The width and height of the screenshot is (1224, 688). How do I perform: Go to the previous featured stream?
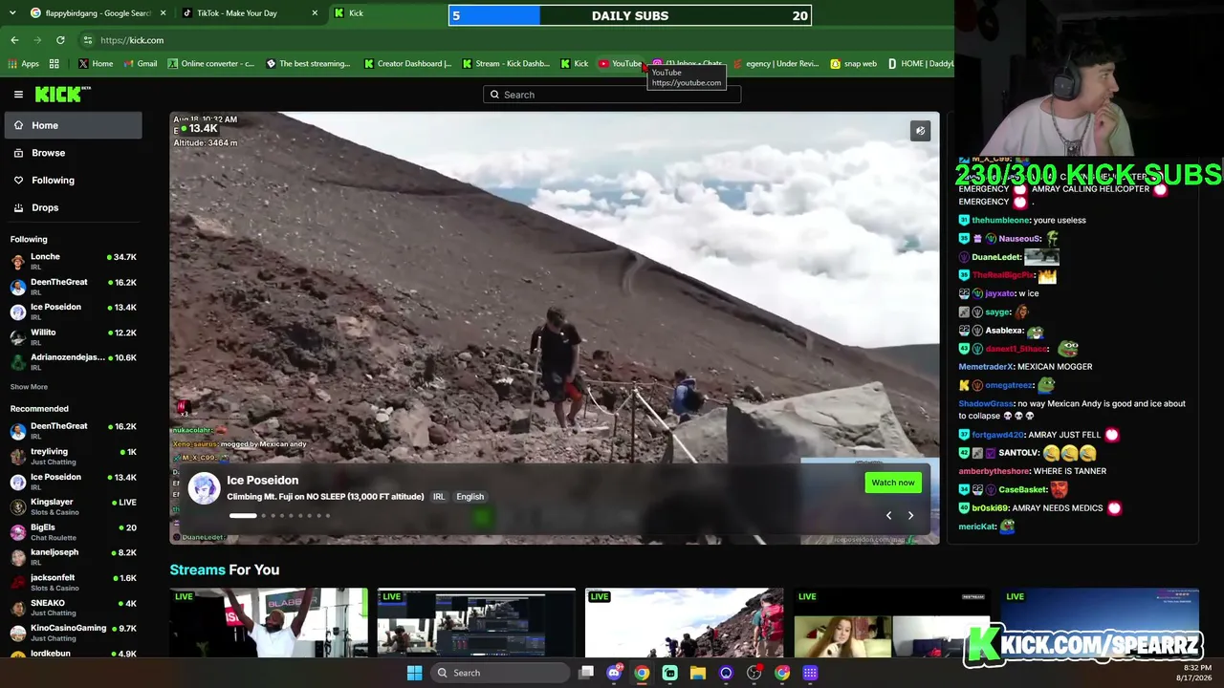(x=888, y=516)
